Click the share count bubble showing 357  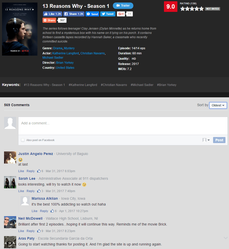click(62, 20)
